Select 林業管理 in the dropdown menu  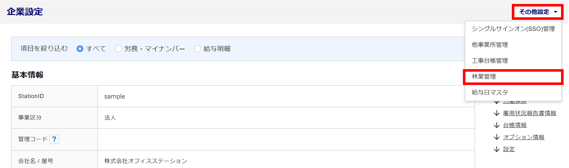click(513, 76)
